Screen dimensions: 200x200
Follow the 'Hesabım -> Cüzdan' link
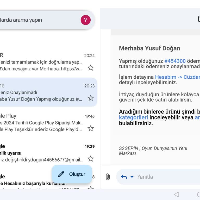pyautogui.click(x=177, y=77)
